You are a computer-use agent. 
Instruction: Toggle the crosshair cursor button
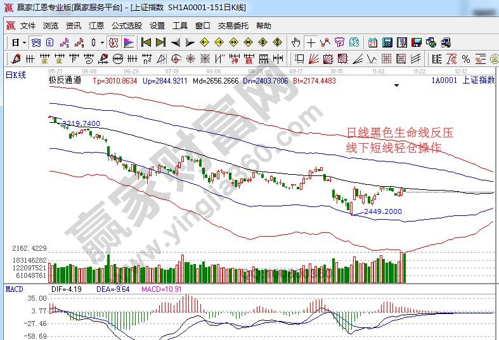click(x=311, y=43)
